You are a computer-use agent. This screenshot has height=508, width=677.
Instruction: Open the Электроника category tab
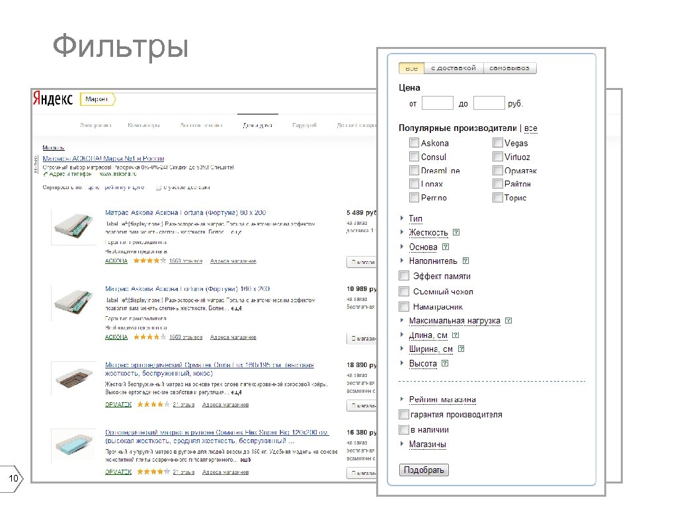pyautogui.click(x=95, y=125)
